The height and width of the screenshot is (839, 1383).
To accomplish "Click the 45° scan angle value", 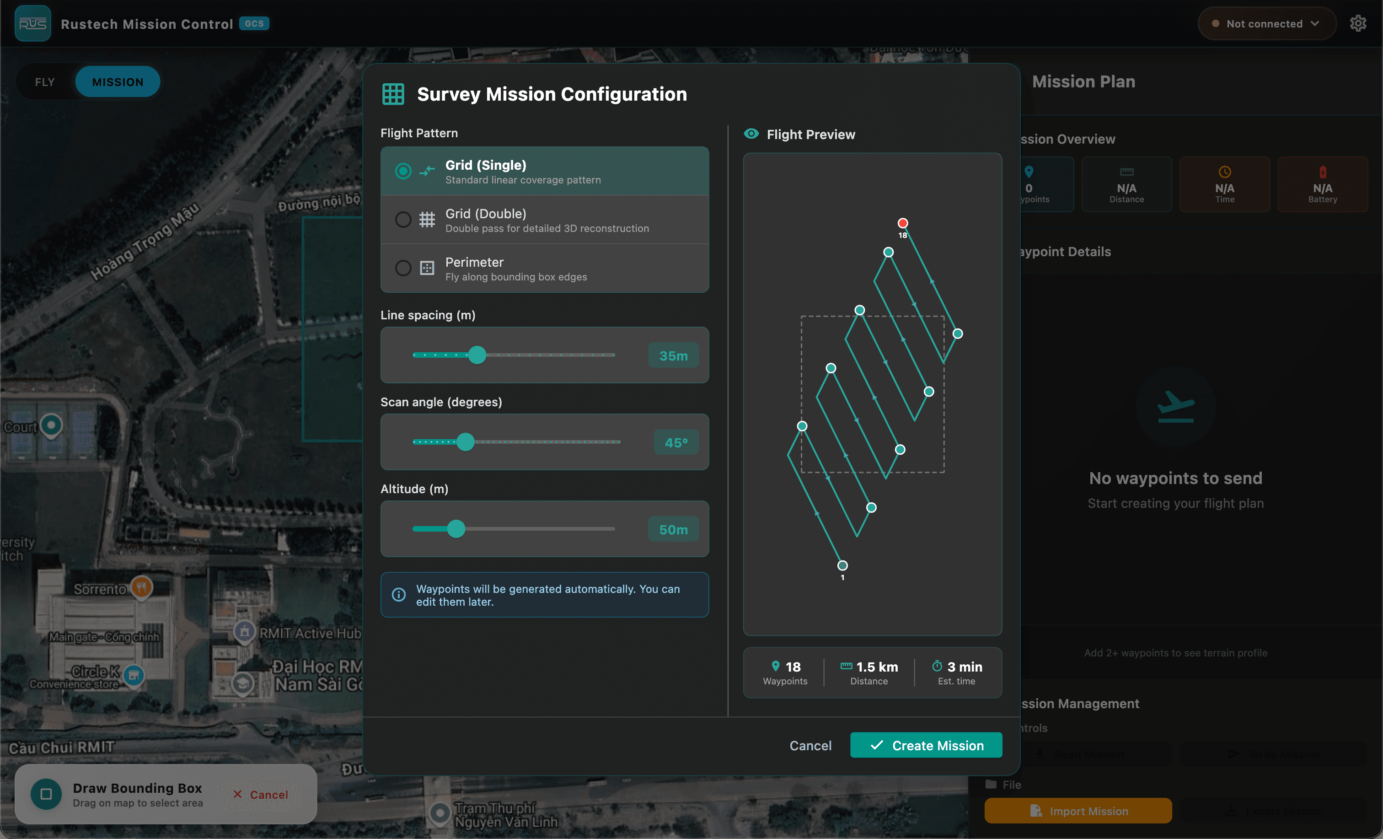I will click(x=676, y=442).
